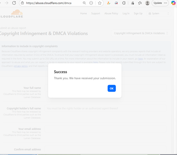Click the Update button in browser toolbar
Viewport: 177px width, 155px height.
pos(160,3)
